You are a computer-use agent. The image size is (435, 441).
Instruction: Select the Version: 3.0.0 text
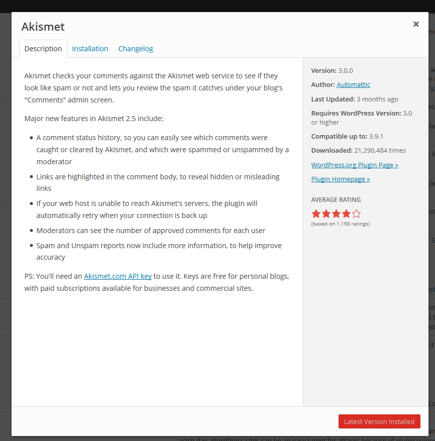click(332, 71)
